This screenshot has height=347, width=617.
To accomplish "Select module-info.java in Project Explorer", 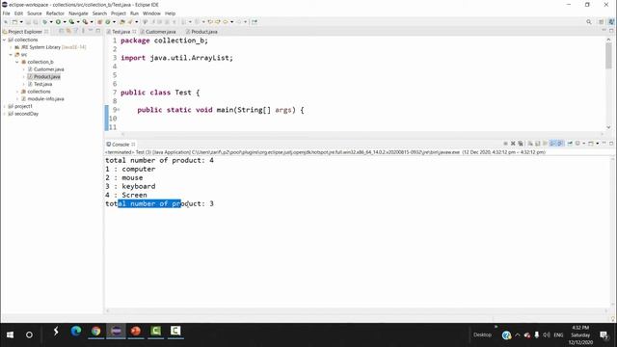I will (45, 99).
